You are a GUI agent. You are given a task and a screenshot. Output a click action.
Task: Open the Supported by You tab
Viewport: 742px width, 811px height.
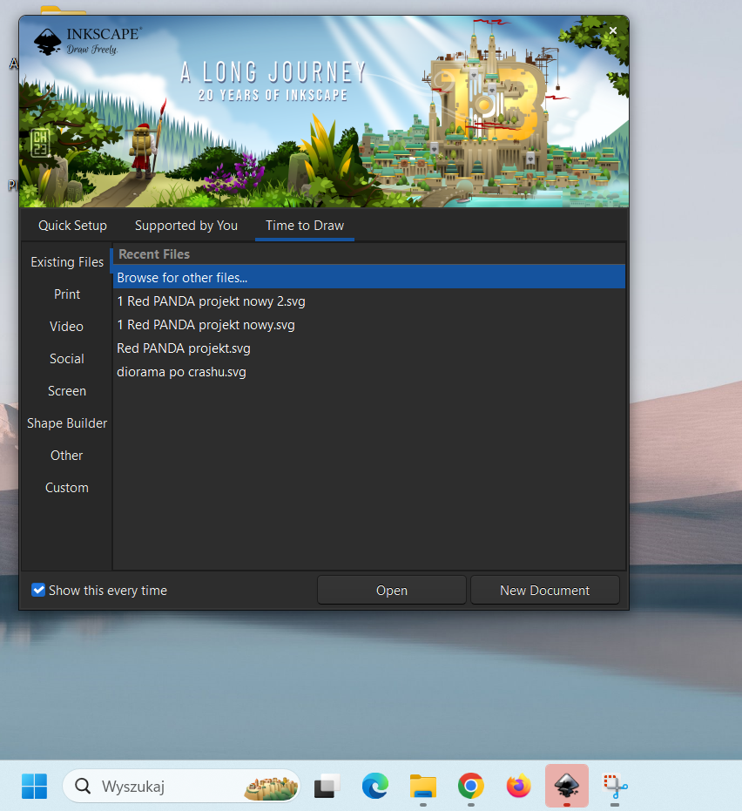186,226
